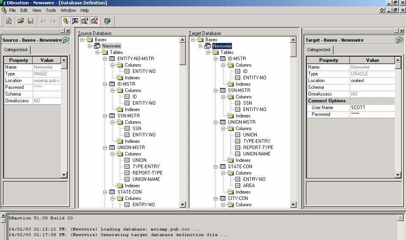Collapse the Bases node in source tree
The image size is (406, 240).
82,40
